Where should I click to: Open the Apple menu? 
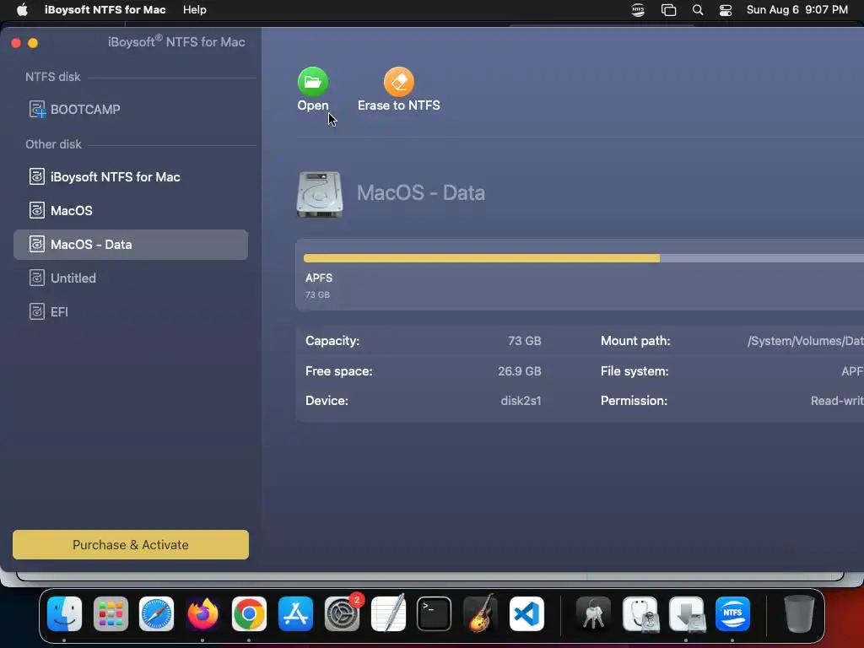(x=22, y=10)
